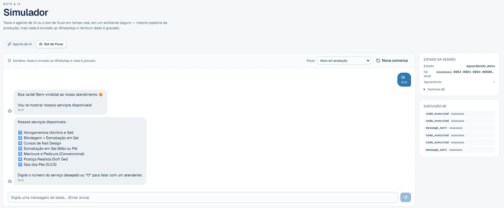
Task: Click the number 7 keycap emoji in services list
Action: [20, 165]
